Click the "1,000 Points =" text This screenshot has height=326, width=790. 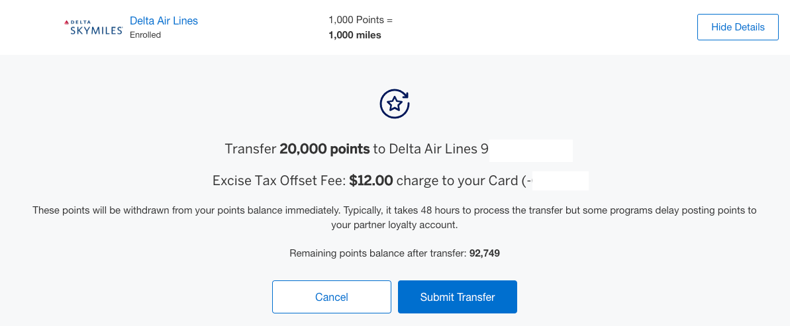(360, 20)
